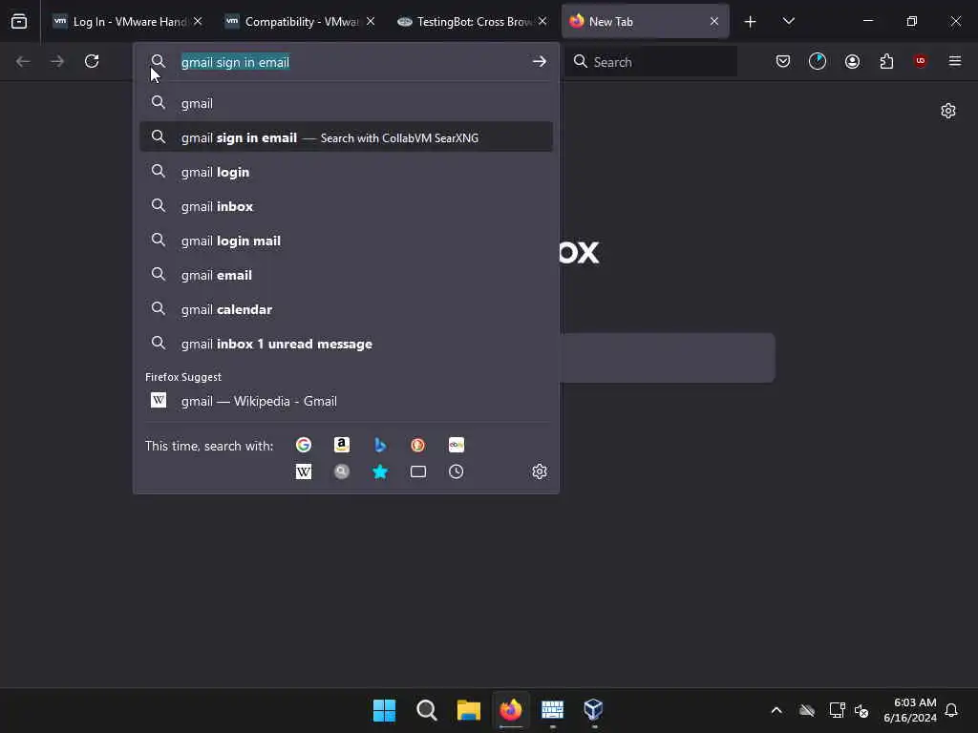
Task: Open the Firefox account icon
Action: click(x=852, y=61)
